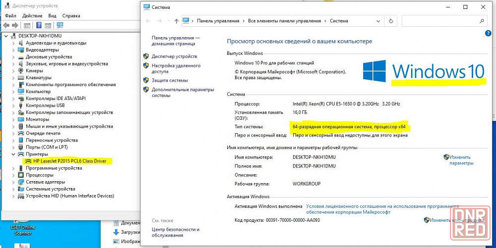Select the Клавиатуры keyboard icon

tap(21, 78)
